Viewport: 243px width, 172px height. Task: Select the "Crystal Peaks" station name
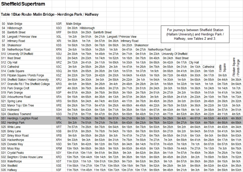[15, 153]
